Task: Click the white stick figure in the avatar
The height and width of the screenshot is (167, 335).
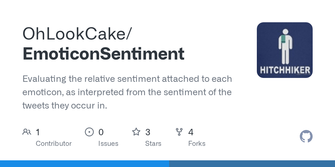Action: (x=285, y=46)
